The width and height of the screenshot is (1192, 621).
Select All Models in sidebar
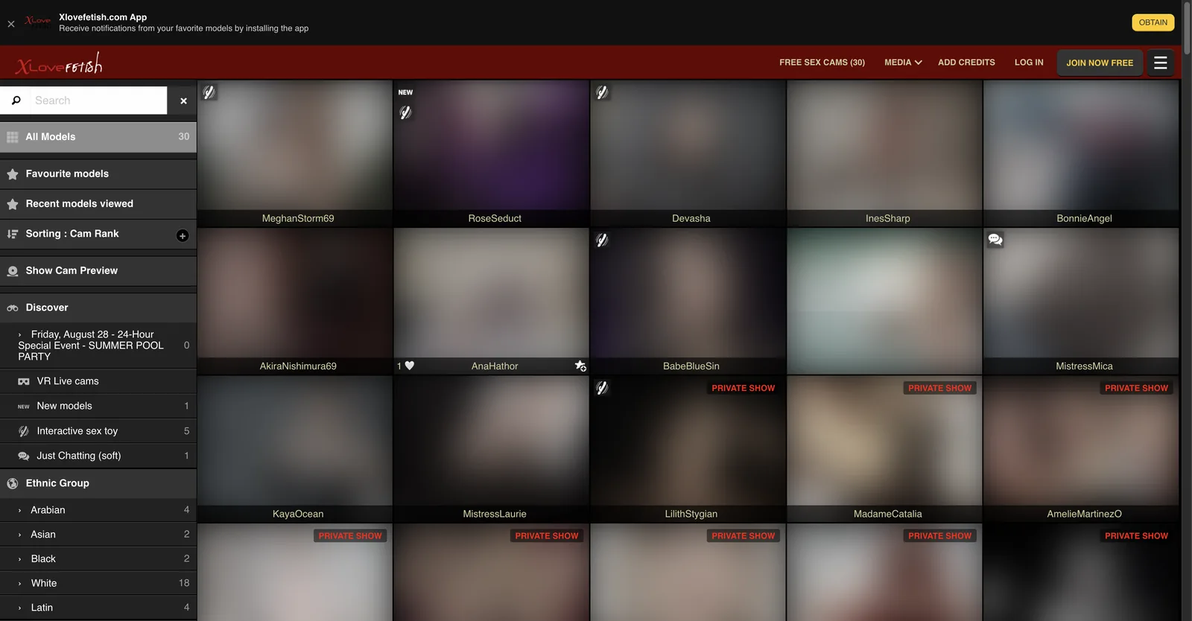coord(98,137)
